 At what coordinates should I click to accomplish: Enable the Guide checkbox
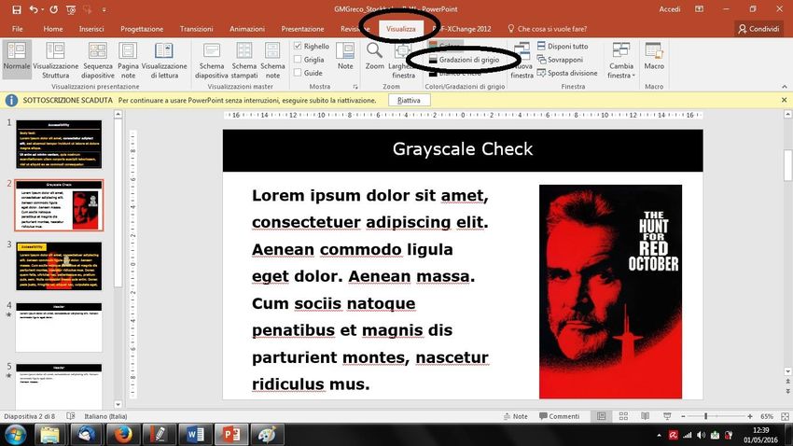(x=298, y=73)
